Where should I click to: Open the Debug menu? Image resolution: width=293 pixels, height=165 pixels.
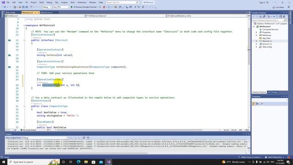click(49, 2)
